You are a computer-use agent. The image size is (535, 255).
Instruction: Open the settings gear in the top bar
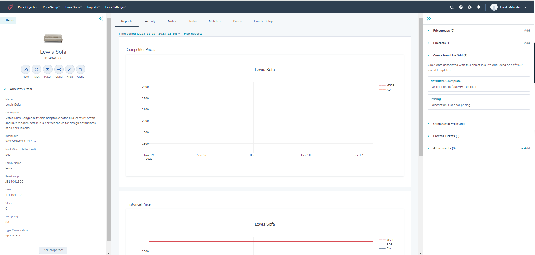point(470,7)
